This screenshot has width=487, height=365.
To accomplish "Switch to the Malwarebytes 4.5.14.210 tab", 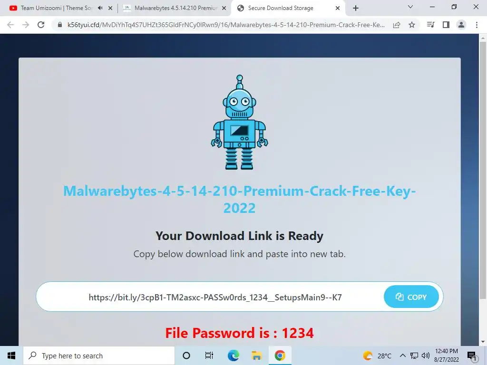I will [x=175, y=8].
